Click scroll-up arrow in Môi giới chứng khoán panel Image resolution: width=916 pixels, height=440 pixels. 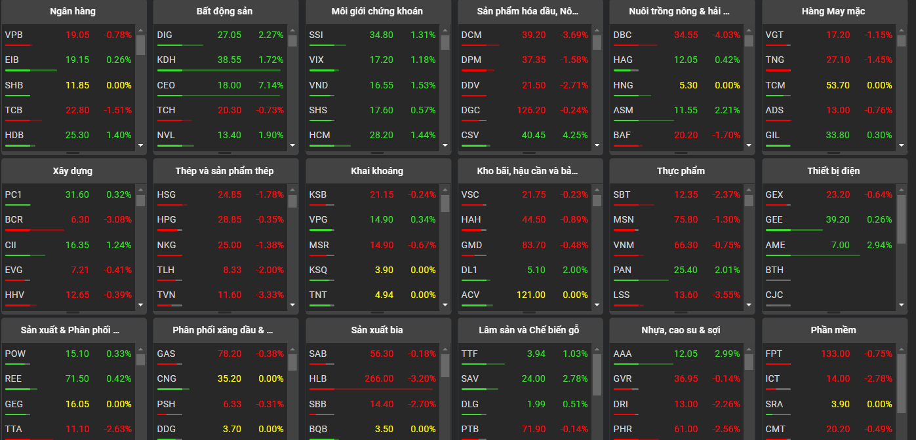pyautogui.click(x=445, y=29)
